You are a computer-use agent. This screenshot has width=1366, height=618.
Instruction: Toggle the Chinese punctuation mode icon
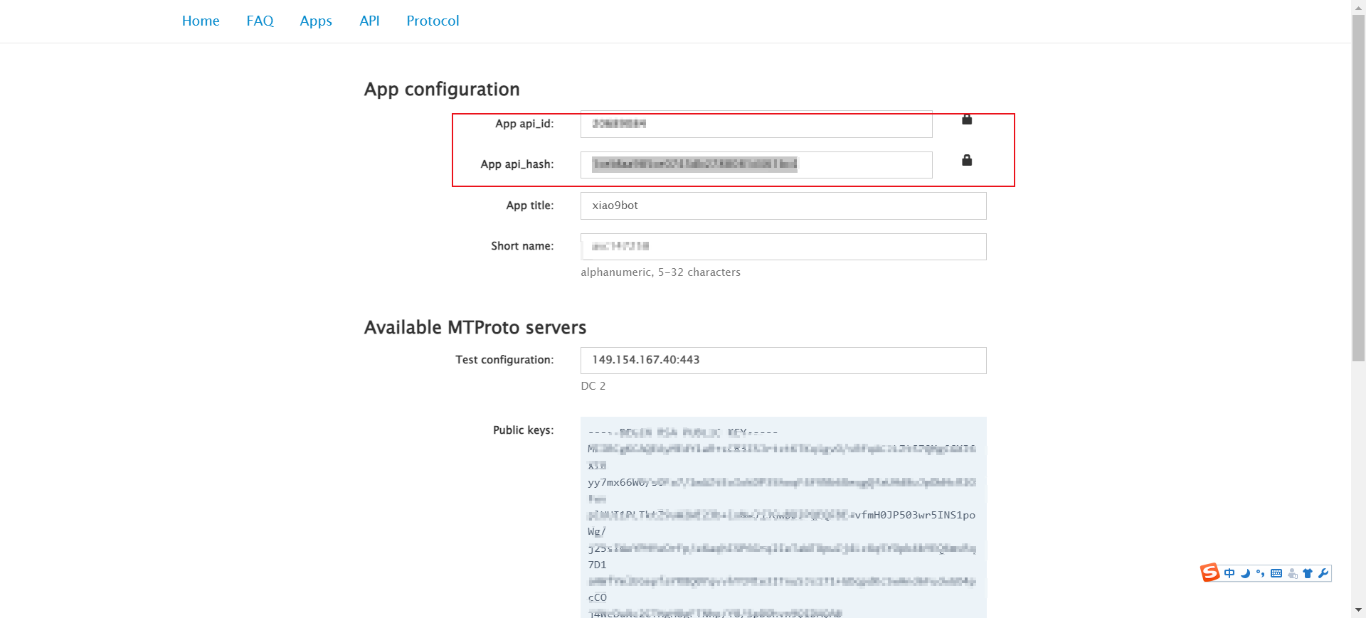(x=1261, y=573)
